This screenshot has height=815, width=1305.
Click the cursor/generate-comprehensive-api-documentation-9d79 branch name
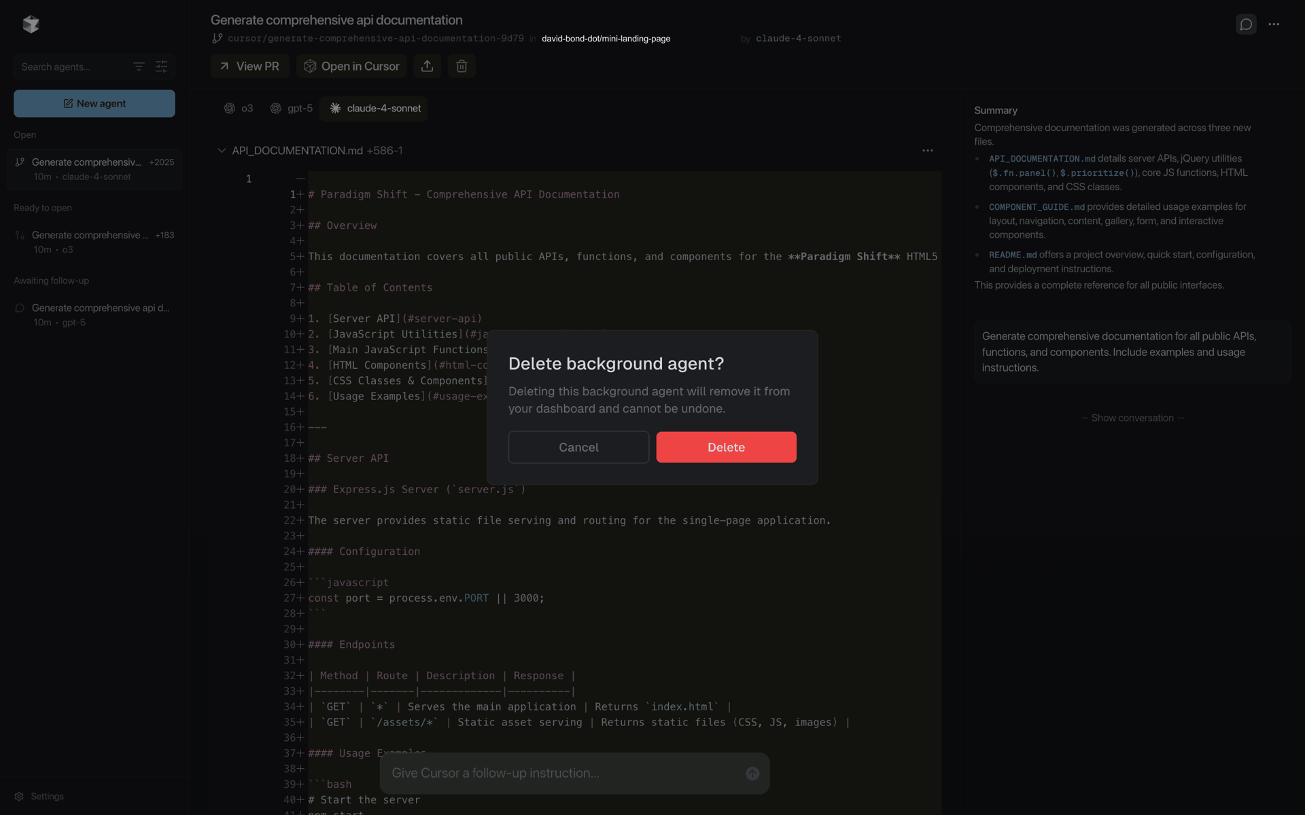point(376,38)
